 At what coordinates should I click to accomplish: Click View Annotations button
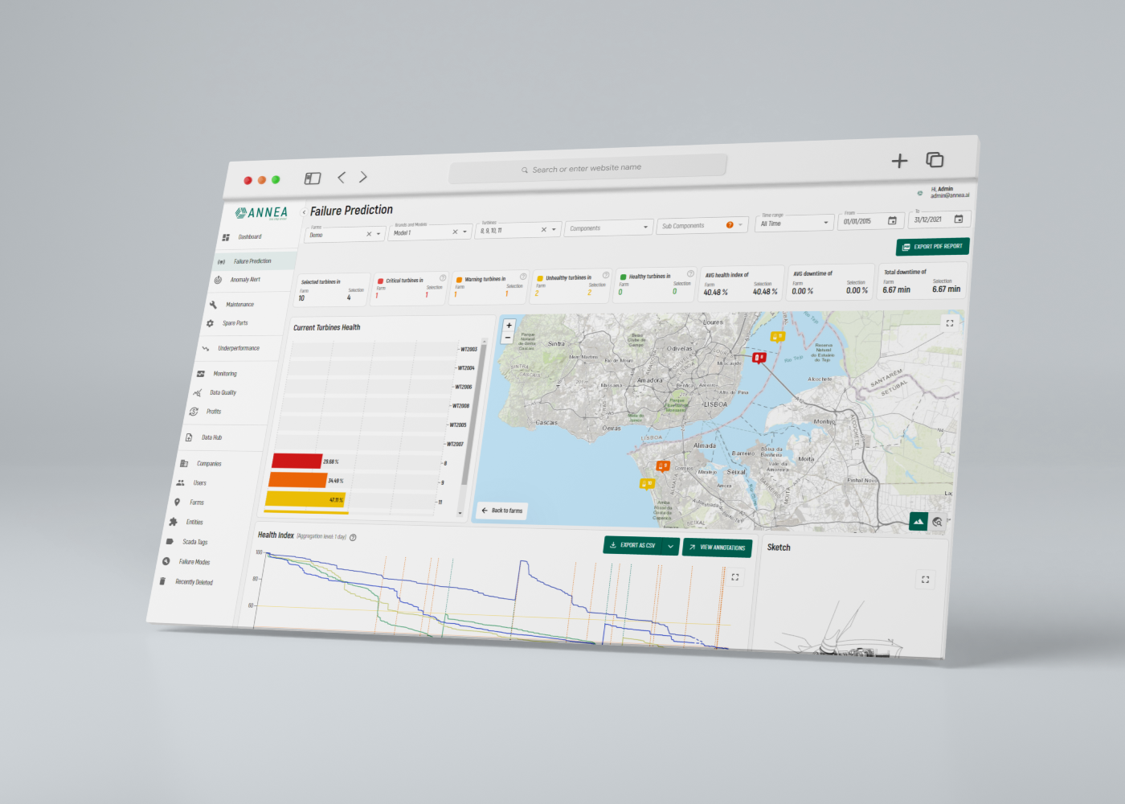click(x=717, y=548)
